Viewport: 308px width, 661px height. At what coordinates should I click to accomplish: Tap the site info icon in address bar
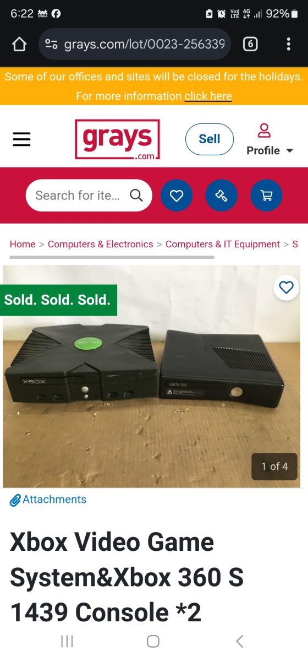pos(51,44)
